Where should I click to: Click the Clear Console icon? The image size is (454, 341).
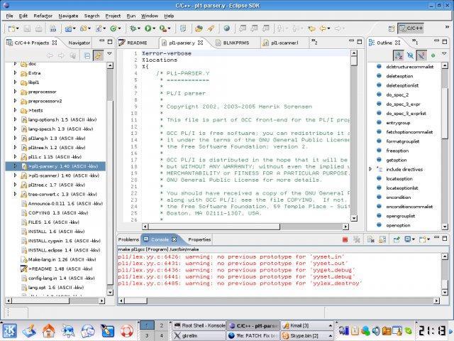tap(370, 239)
